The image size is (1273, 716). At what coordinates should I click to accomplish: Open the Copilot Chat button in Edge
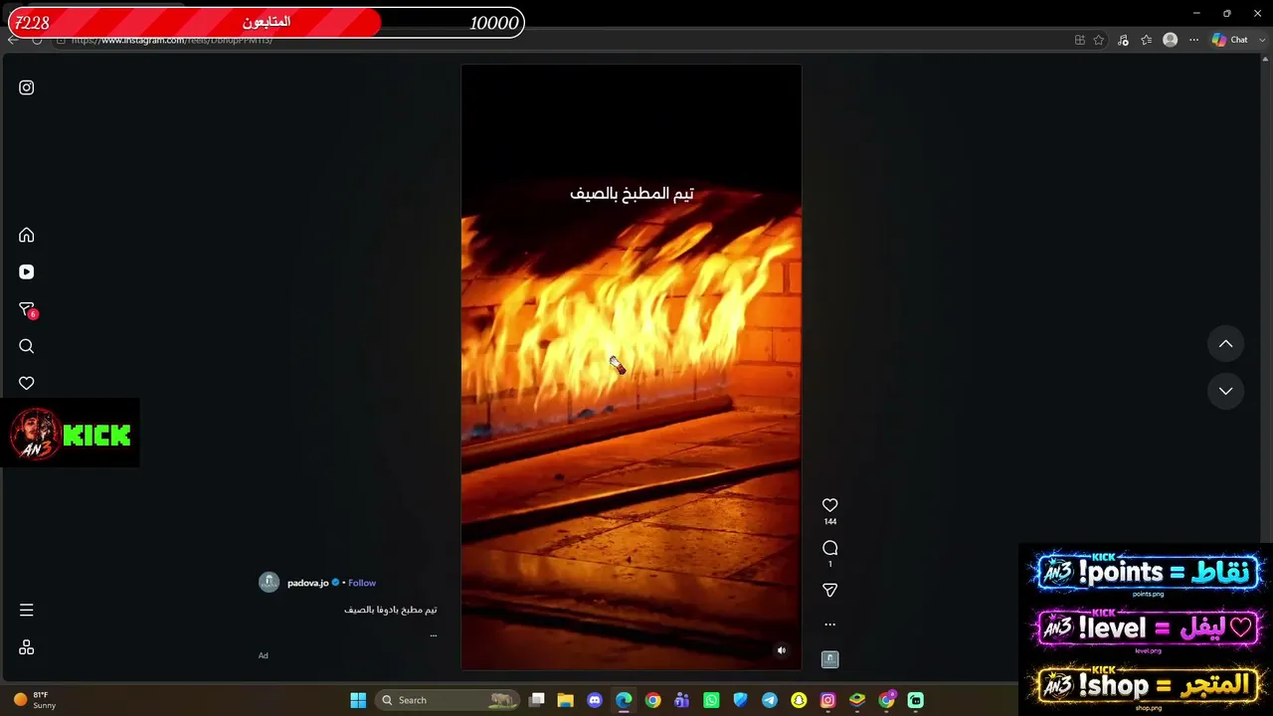(x=1230, y=40)
